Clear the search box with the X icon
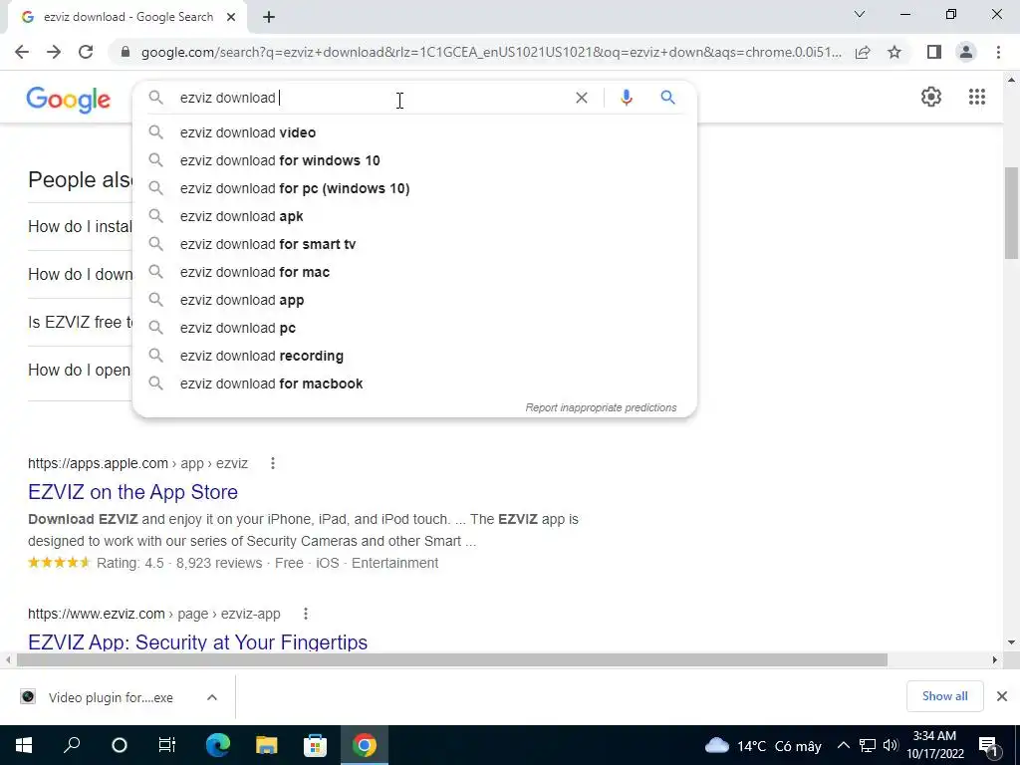 pyautogui.click(x=582, y=98)
